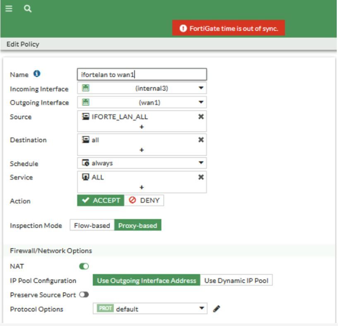Click the IFORTE_LAN_ALL source entry
Viewport: 338px width, 326px height.
click(x=120, y=117)
